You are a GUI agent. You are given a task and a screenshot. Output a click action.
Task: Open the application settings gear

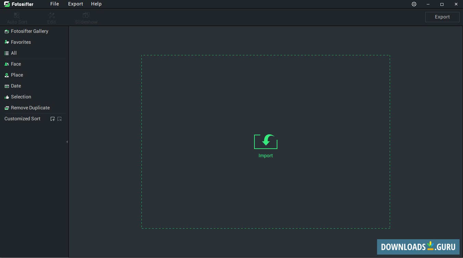tap(414, 4)
